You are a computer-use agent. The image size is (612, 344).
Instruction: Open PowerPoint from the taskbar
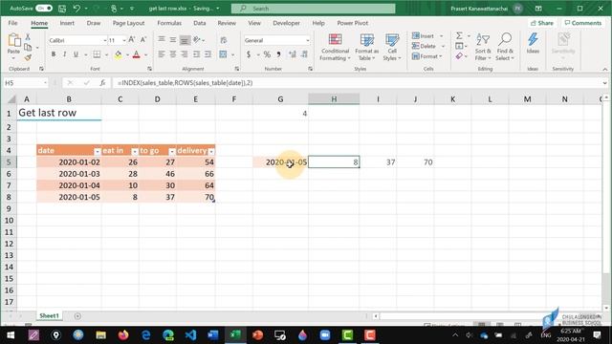point(257,335)
